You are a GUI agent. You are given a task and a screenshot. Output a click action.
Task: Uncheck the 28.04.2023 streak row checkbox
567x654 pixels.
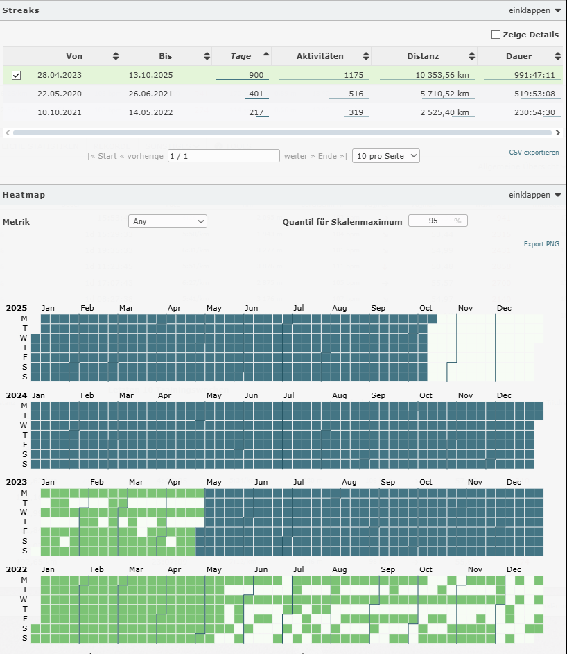[17, 75]
